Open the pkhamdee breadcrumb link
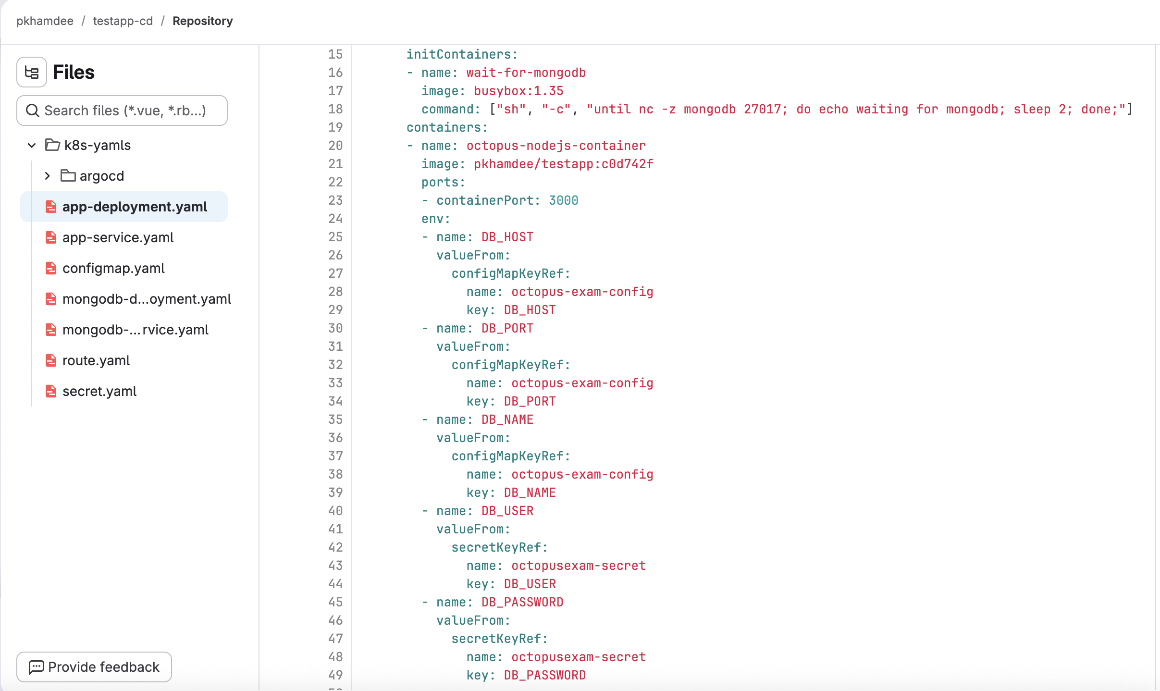This screenshot has width=1160, height=691. (45, 21)
